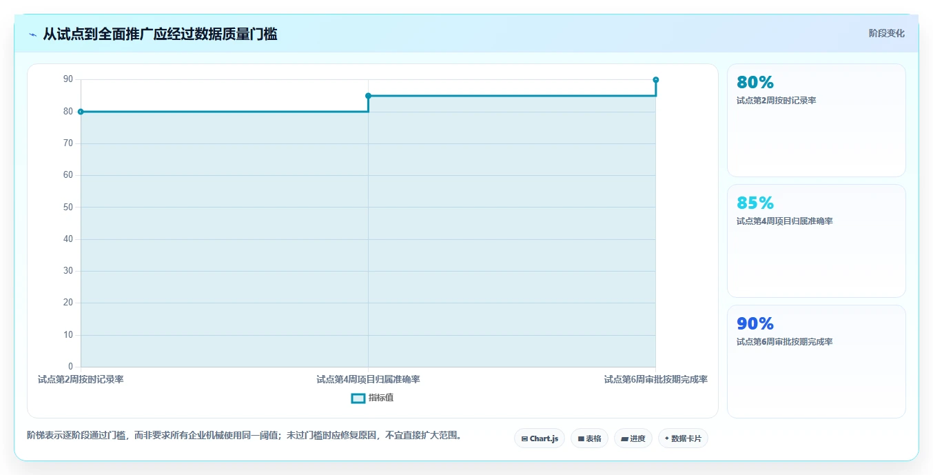Click axis label 试点第4周项目归属准确率
Viewport: 933px width, 475px height.
click(368, 379)
